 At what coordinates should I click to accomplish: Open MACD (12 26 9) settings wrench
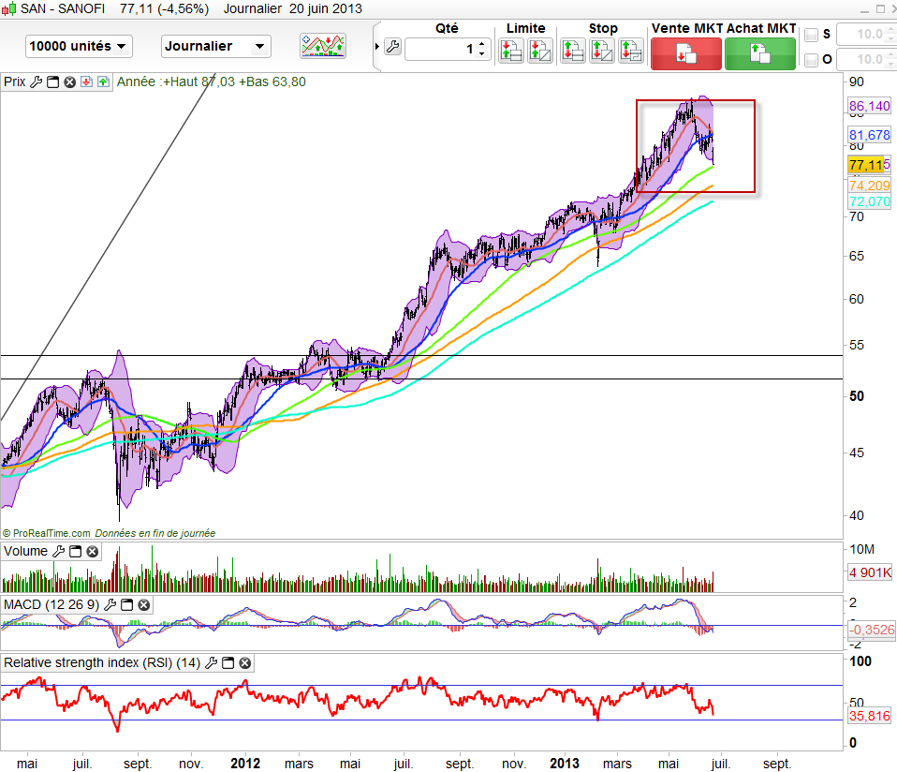click(x=111, y=605)
